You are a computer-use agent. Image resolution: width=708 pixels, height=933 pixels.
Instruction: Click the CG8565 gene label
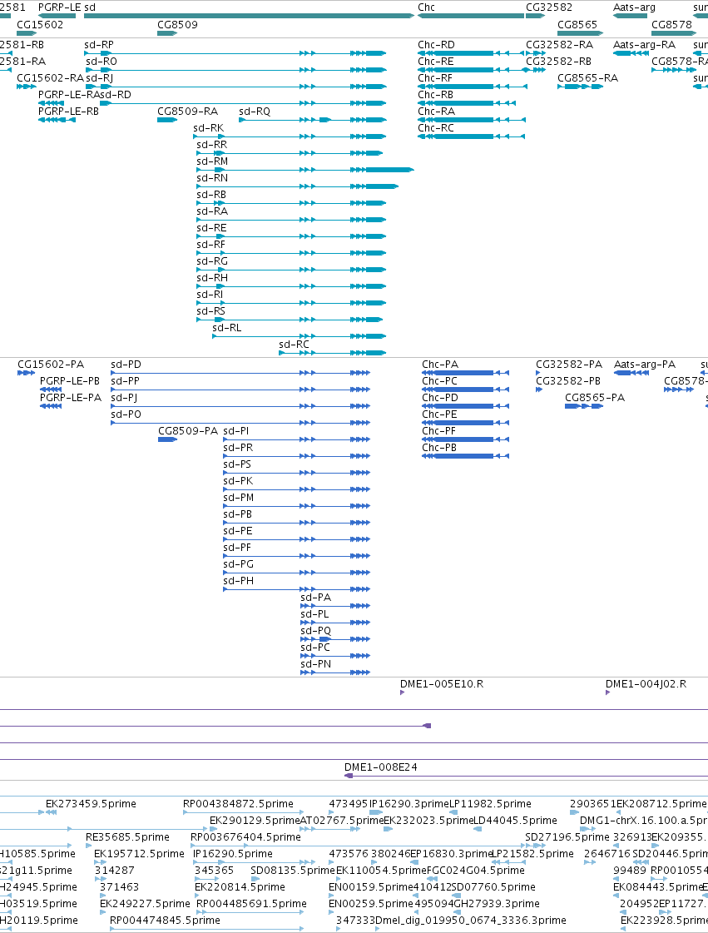click(x=577, y=25)
